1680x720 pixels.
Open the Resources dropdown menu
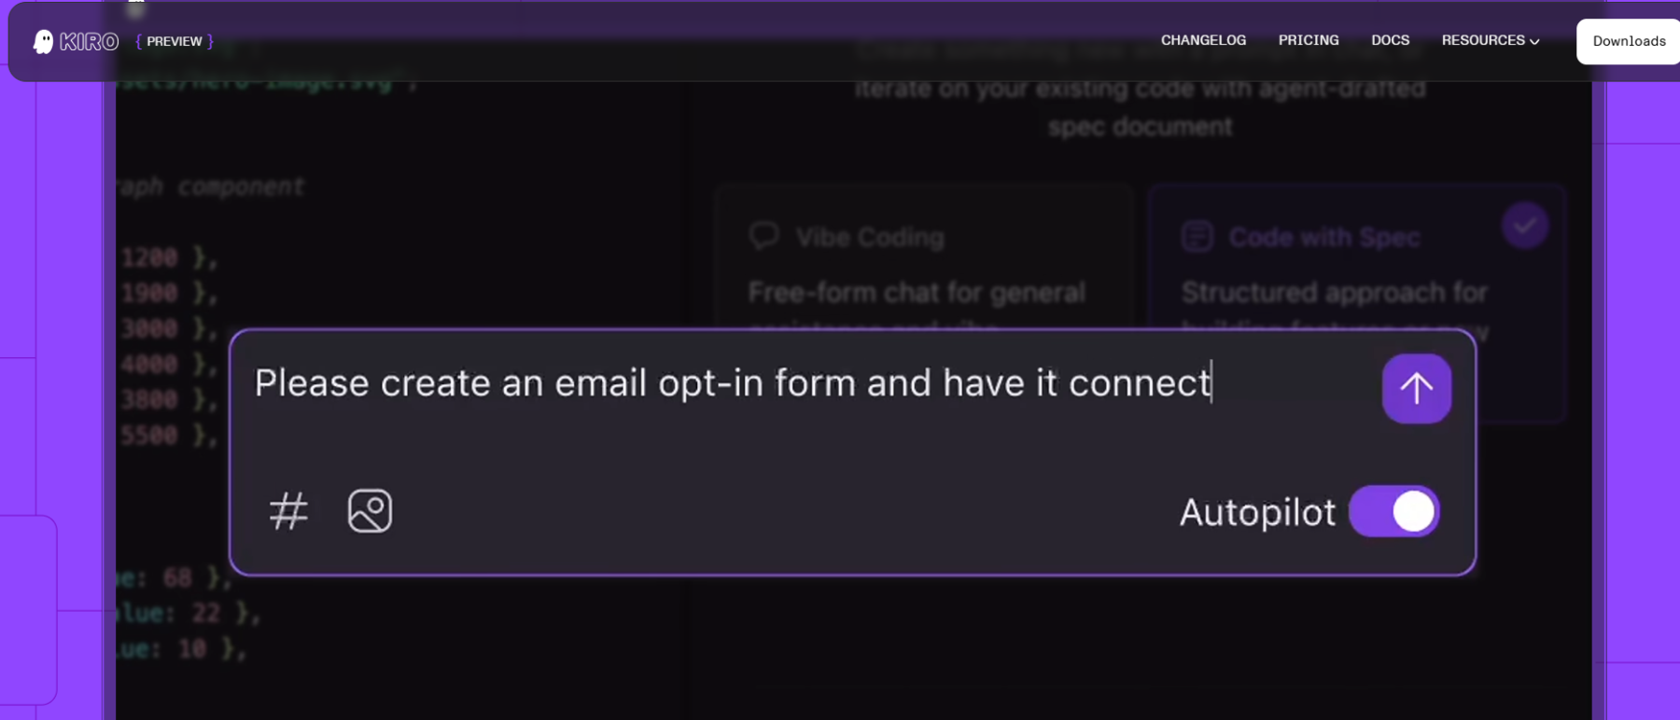point(1483,40)
